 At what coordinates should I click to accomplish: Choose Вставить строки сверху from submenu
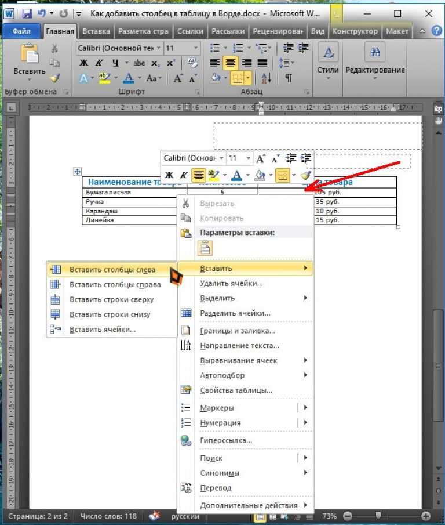tap(112, 300)
